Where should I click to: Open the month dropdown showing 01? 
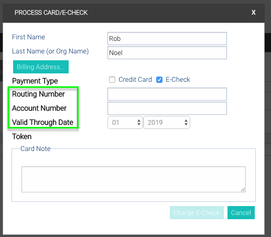point(125,123)
